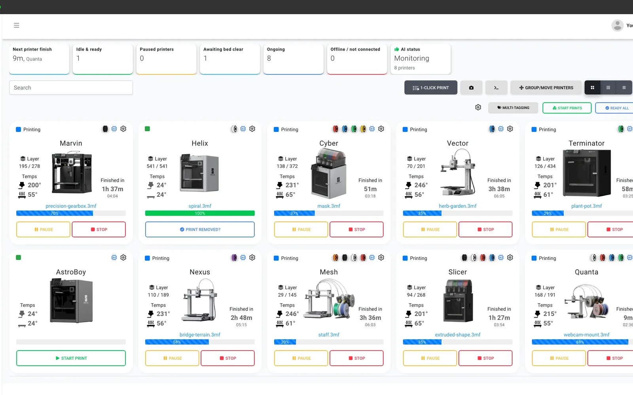Click Cyber yellow filament spool icon
The width and height of the screenshot is (633, 395).
coord(363,129)
